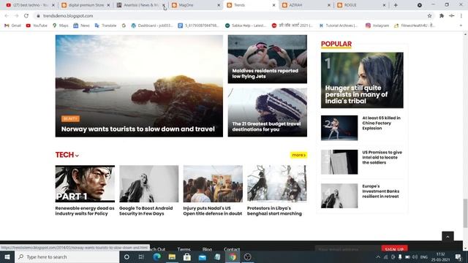Image resolution: width=468 pixels, height=263 pixels.
Task: Click the Hunger still persists popular thumbnail
Action: 362,80
